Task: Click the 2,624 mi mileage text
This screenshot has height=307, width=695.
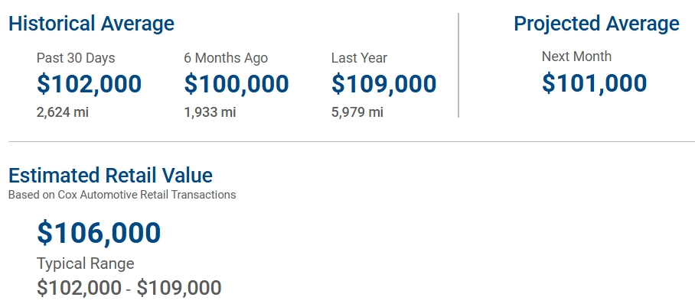Action: pos(63,112)
